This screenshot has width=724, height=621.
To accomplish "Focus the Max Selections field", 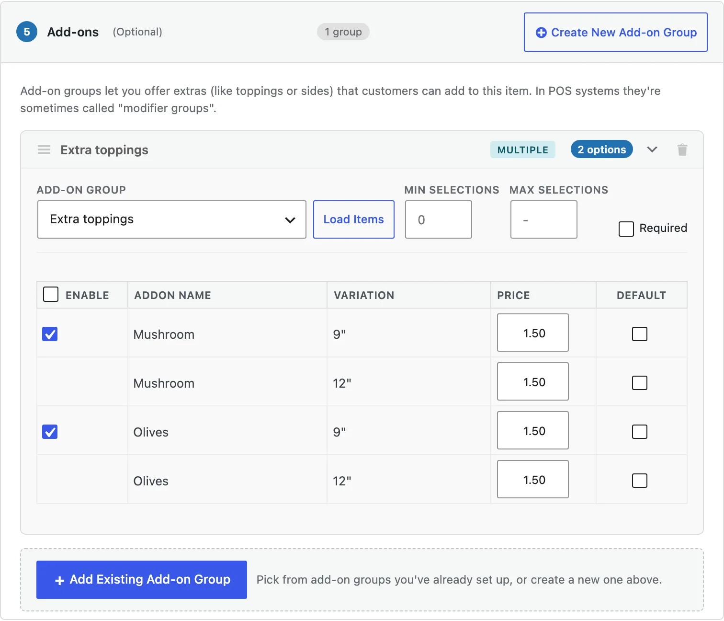I will tap(544, 219).
